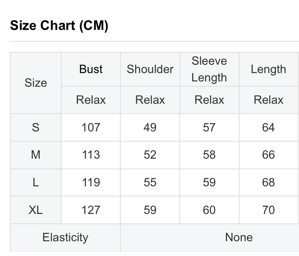
Task: Select the bust value 127
Action: coord(91,210)
